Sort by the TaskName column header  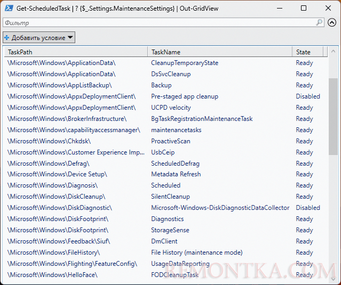point(220,52)
